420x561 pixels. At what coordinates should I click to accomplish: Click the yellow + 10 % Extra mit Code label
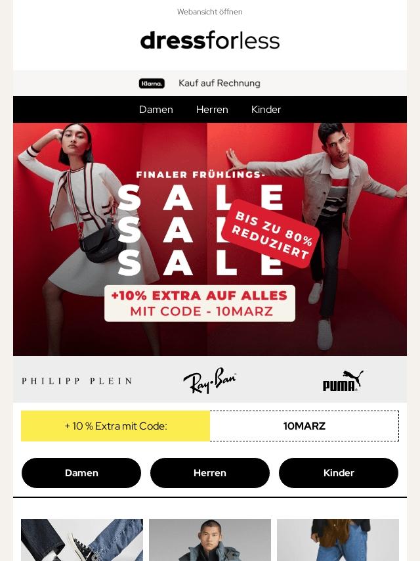(115, 426)
